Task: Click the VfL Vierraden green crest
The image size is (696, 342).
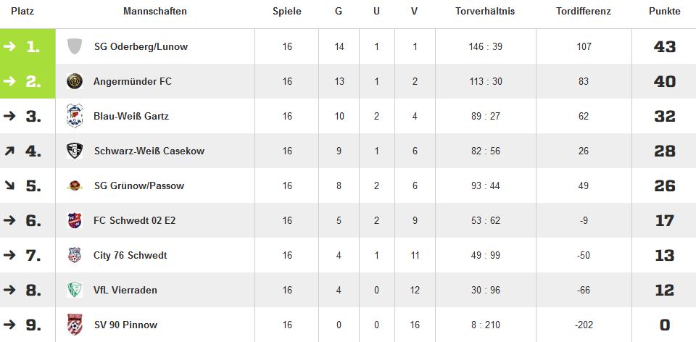Action: click(x=75, y=290)
